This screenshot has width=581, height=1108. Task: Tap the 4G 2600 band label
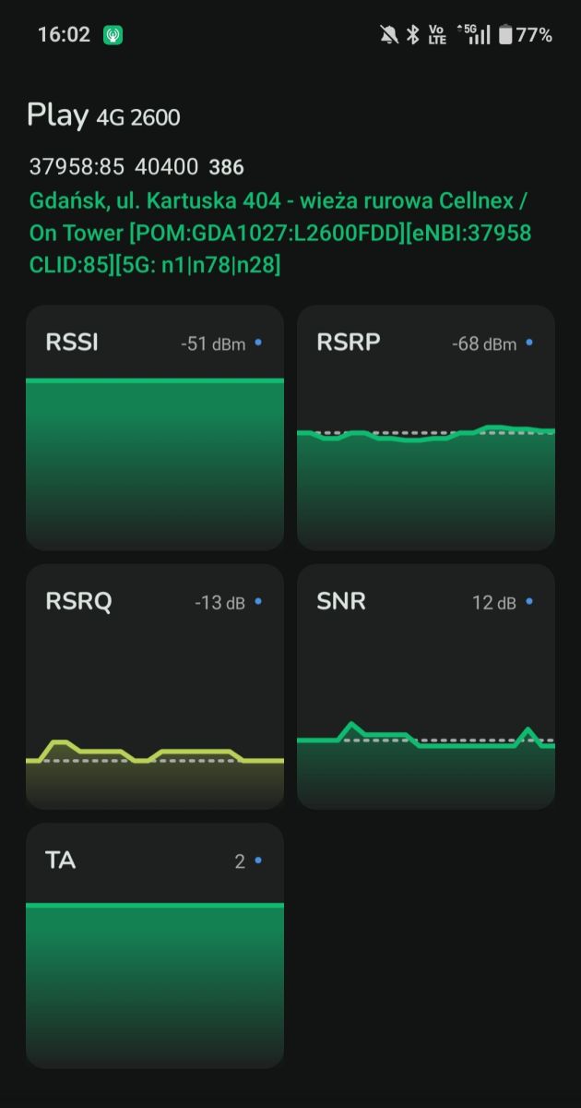138,117
